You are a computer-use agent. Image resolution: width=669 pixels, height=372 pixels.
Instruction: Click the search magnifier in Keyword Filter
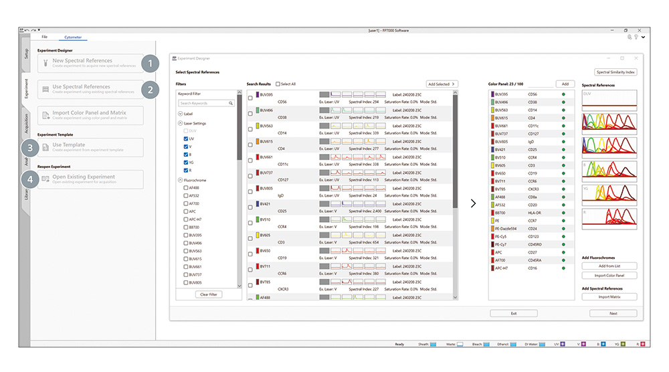(x=231, y=104)
